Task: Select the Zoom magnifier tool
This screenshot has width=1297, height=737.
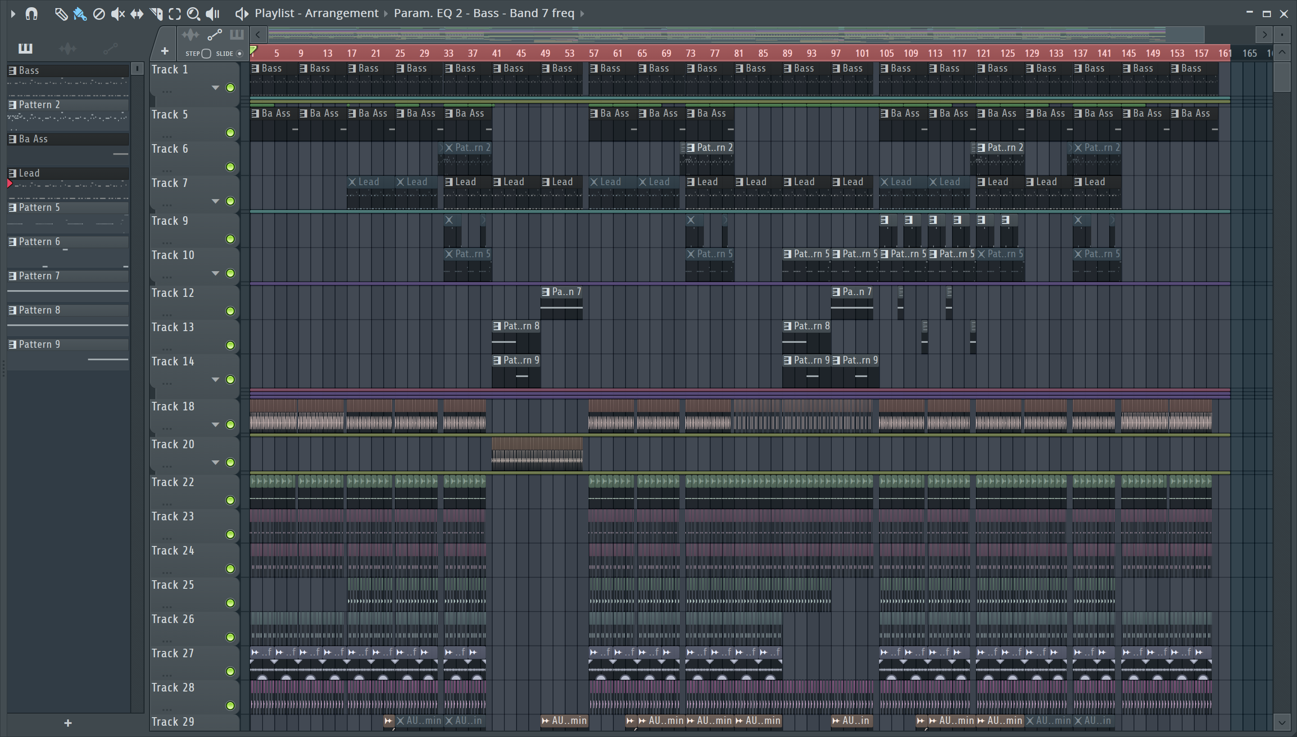Action: [193, 14]
